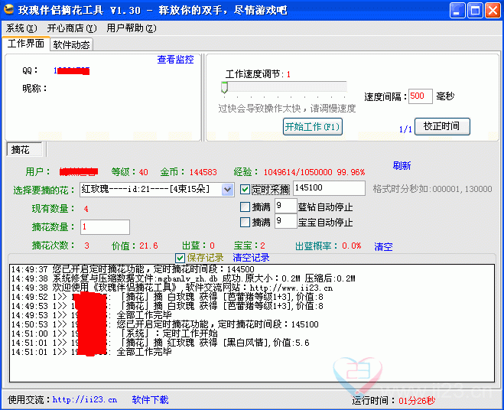Click log line with 定时摘花时间段：144500
The image size is (504, 410).
coord(132,269)
